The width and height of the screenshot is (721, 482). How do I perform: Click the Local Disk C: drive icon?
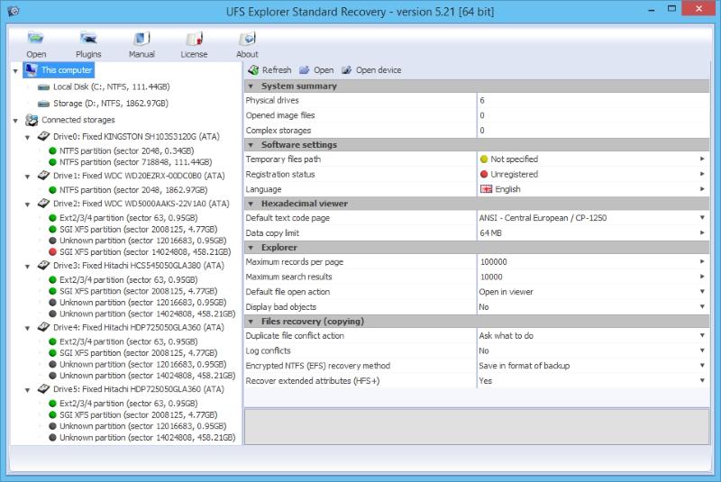[44, 86]
